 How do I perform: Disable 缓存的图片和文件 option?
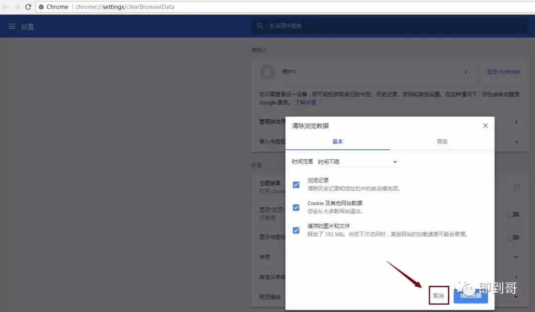click(x=296, y=230)
